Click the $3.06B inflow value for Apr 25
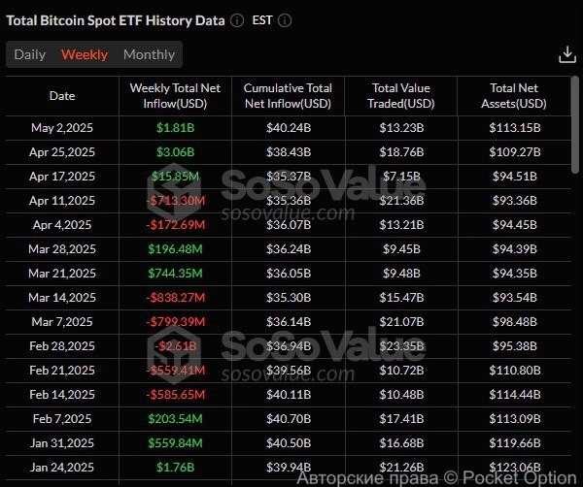 pyautogui.click(x=175, y=152)
